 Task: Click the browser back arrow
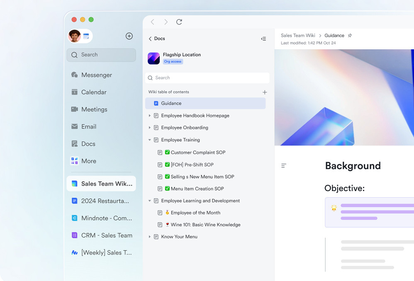click(x=152, y=22)
